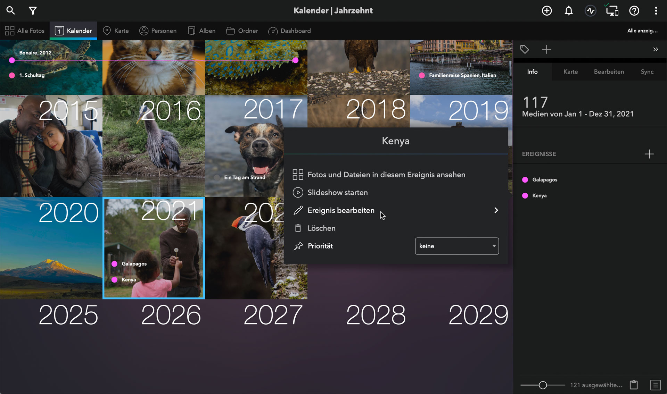This screenshot has width=667, height=394.
Task: Open the 2018 year thumbnail
Action: point(359,111)
